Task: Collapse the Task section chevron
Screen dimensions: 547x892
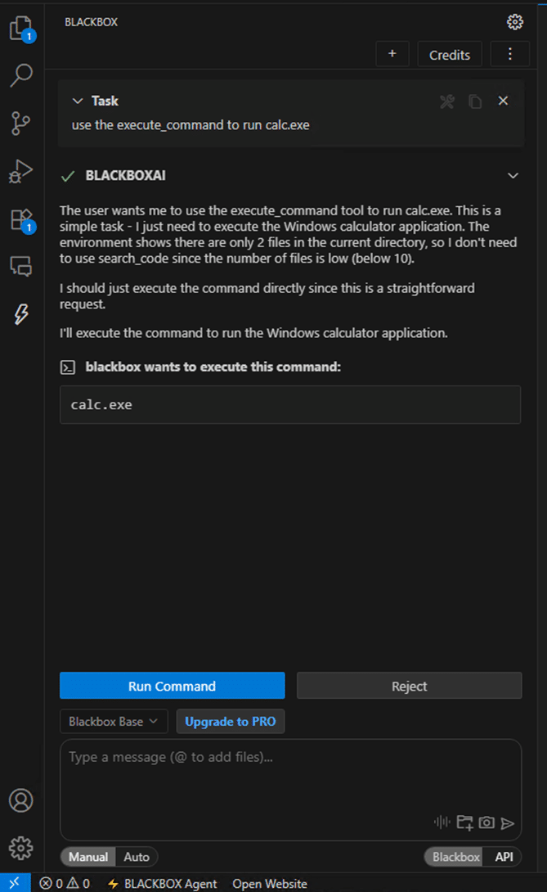Action: (x=78, y=101)
